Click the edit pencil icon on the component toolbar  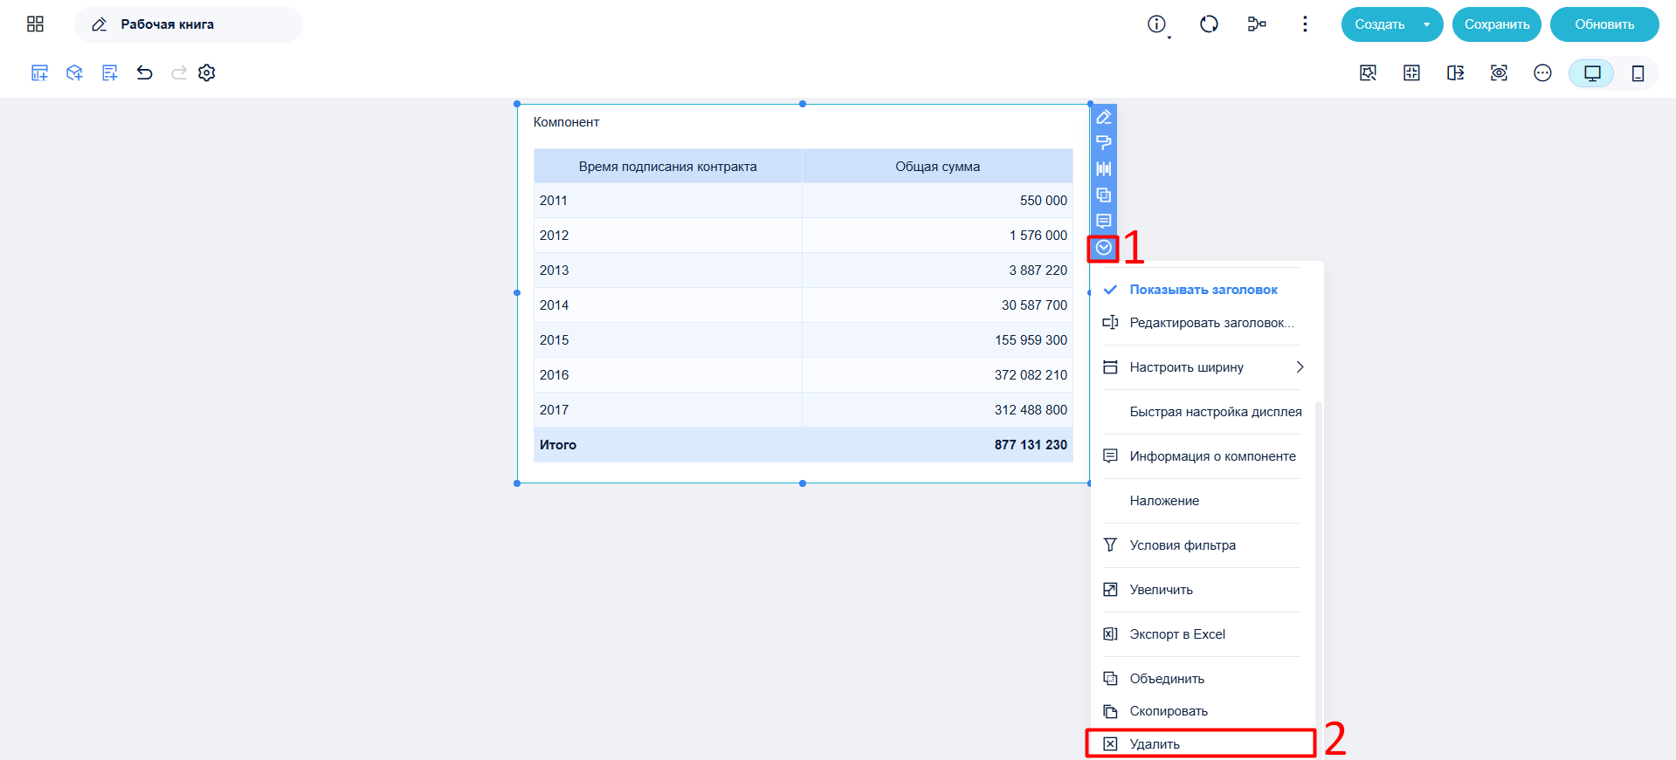point(1104,117)
